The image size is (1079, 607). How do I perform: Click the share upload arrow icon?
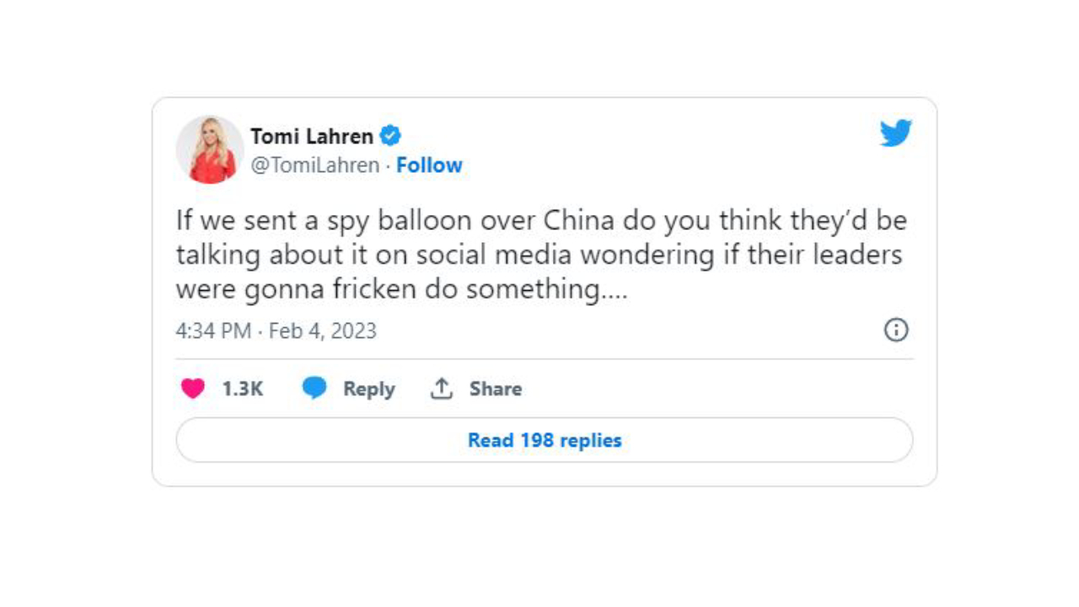point(442,389)
